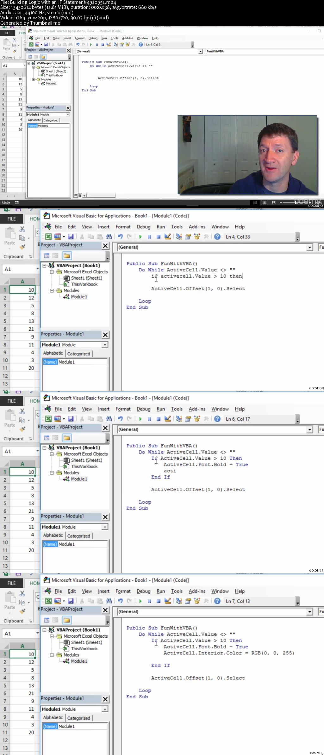This screenshot has width=324, height=755.
Task: Click View Microsoft Excel icon in 00:01:03 frame
Action: 48,237
